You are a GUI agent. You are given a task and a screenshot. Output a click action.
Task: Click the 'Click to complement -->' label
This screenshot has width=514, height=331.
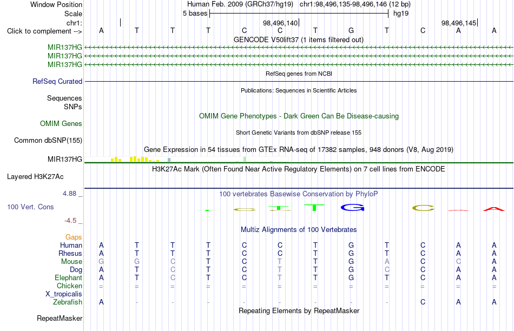44,31
